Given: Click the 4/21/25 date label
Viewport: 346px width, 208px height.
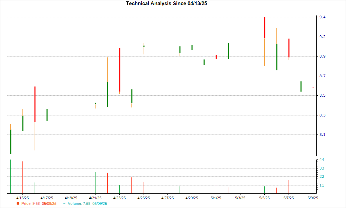Looking at the screenshot, I should (95, 198).
